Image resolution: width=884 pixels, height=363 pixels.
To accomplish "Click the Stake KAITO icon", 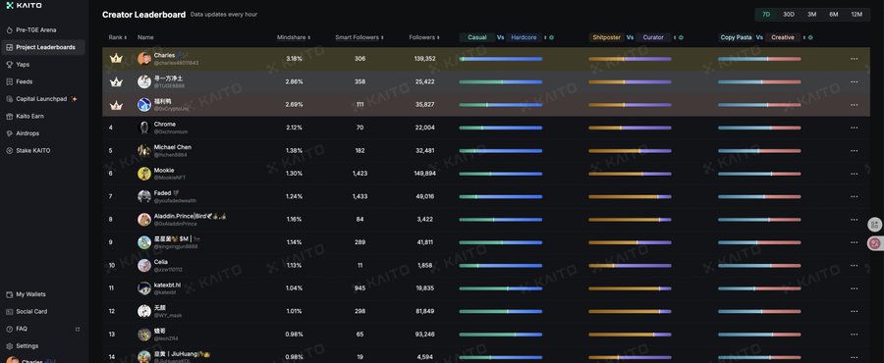I will click(x=10, y=151).
